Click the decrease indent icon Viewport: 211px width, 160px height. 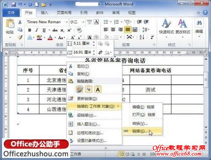[x=139, y=22]
